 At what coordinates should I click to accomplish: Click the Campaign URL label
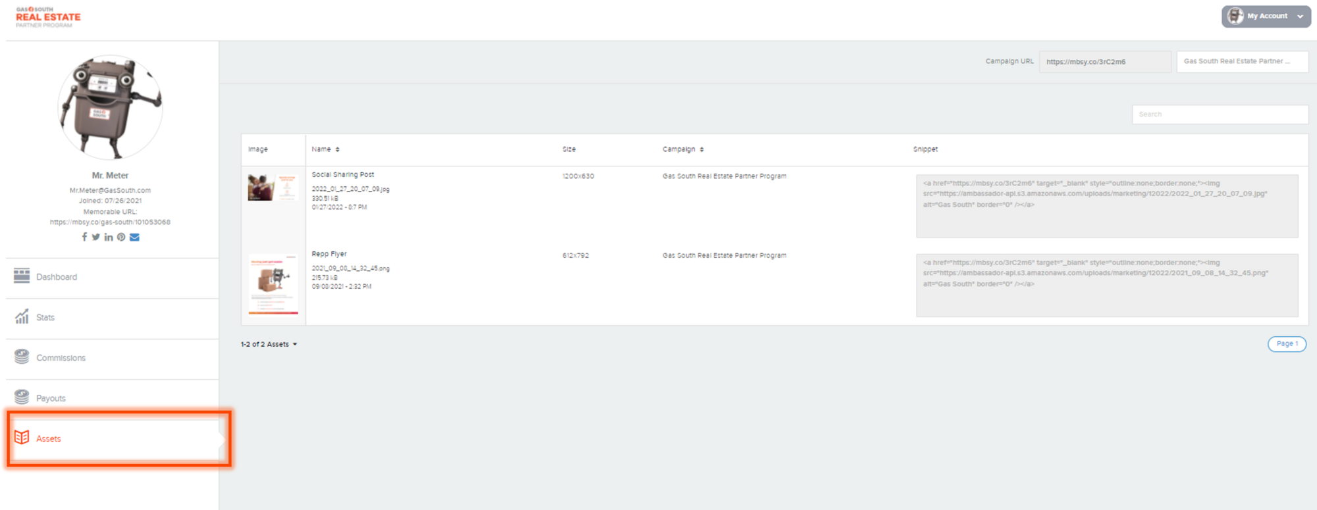click(x=1009, y=61)
